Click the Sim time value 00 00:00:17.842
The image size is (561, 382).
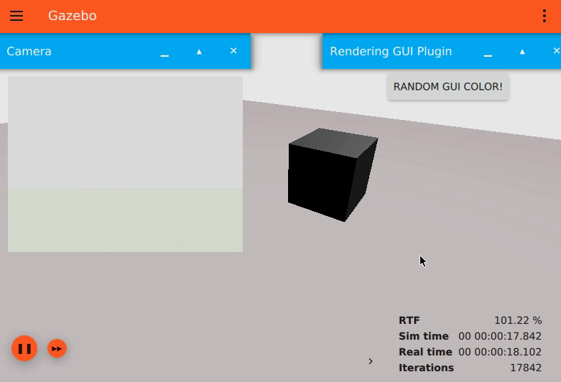(500, 336)
